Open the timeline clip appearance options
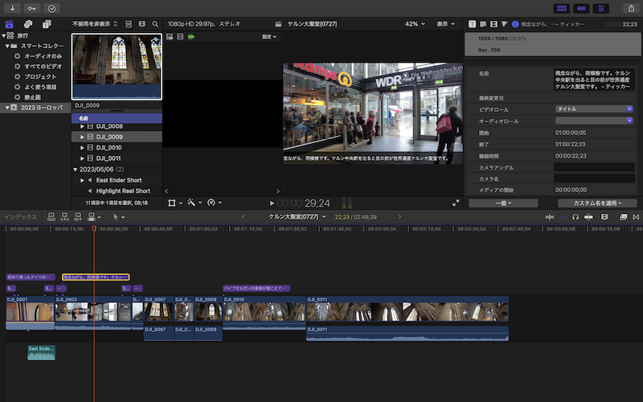 [604, 217]
